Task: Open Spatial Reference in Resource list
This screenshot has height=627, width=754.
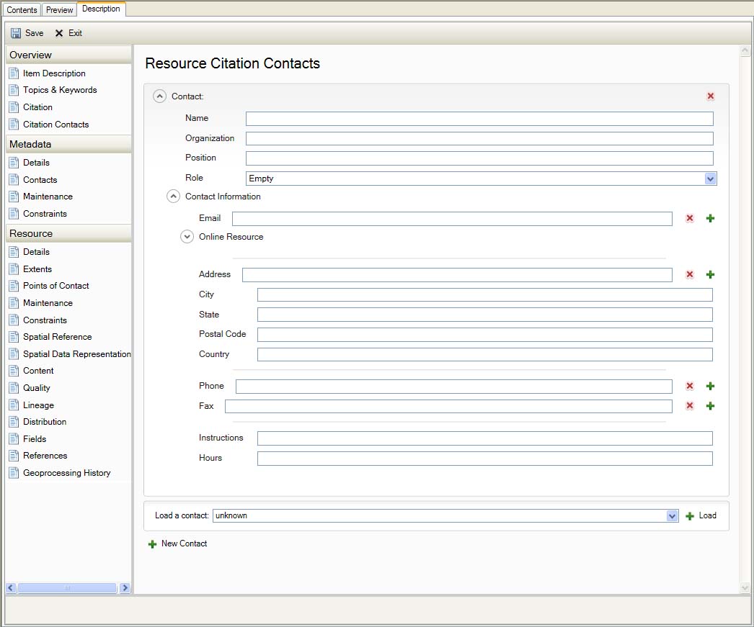Action: pyautogui.click(x=57, y=337)
